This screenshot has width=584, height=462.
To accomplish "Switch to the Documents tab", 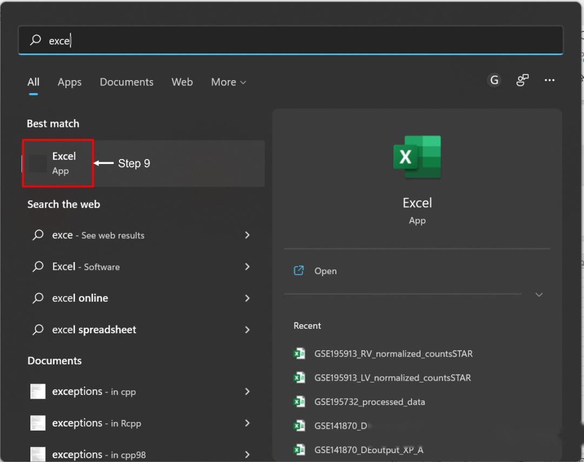I will [x=127, y=82].
